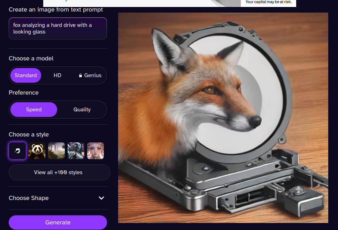The image size is (338, 230).
Task: Select the Standard model option
Action: tap(26, 75)
